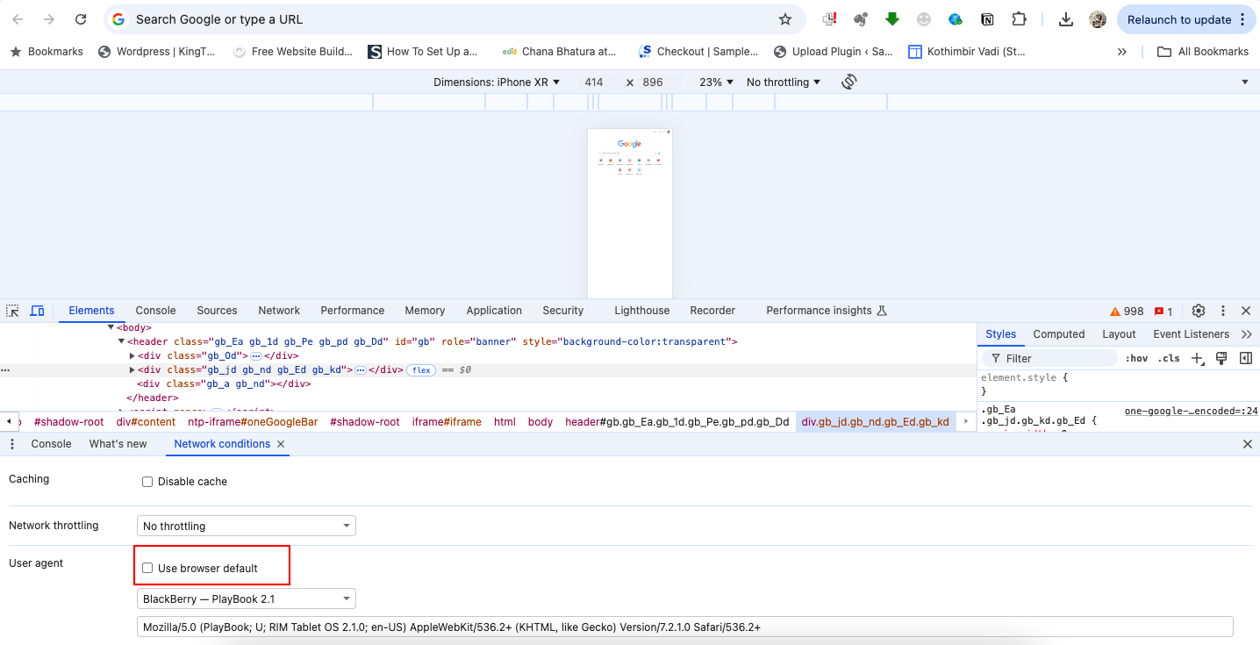Go back with the browser back arrow
This screenshot has height=645, width=1260.
click(18, 19)
